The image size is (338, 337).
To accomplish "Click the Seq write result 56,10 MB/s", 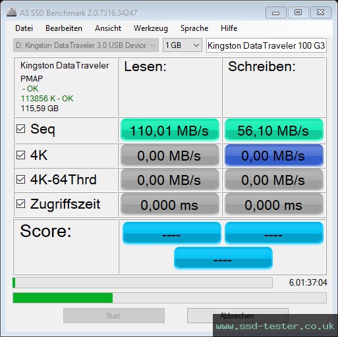I will click(x=274, y=130).
